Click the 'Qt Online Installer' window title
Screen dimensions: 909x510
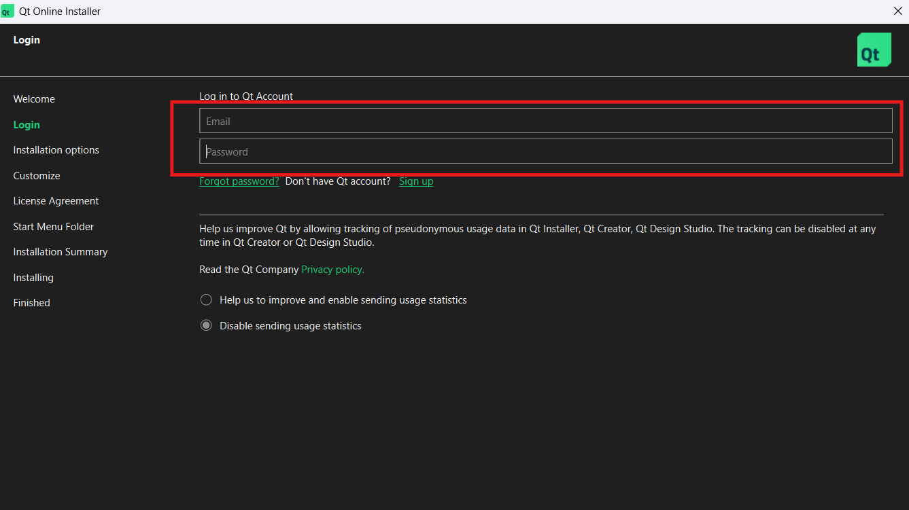coord(60,12)
